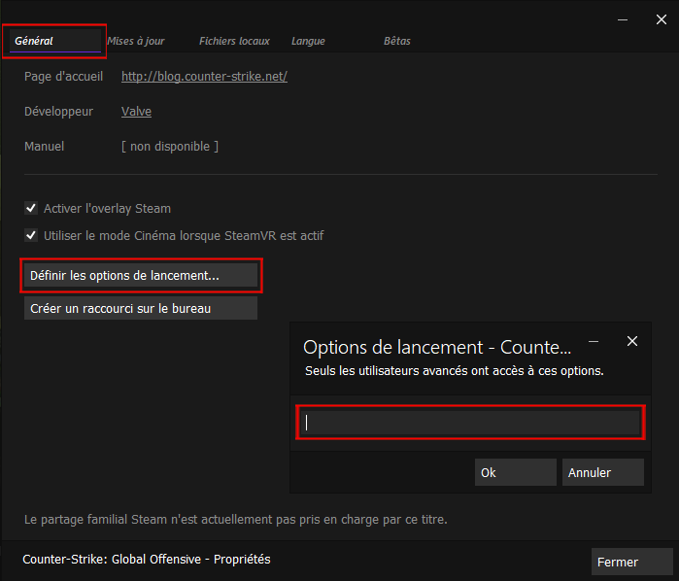This screenshot has height=581, width=679.
Task: Click 'Counter-Strike: Global Offensive - Propriétés' title
Action: 147,560
